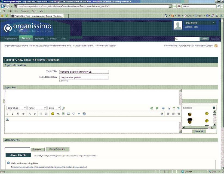Open the Sizes dropdown
Image resolution: width=224 pixels, height=174 pixels.
(x=54, y=108)
